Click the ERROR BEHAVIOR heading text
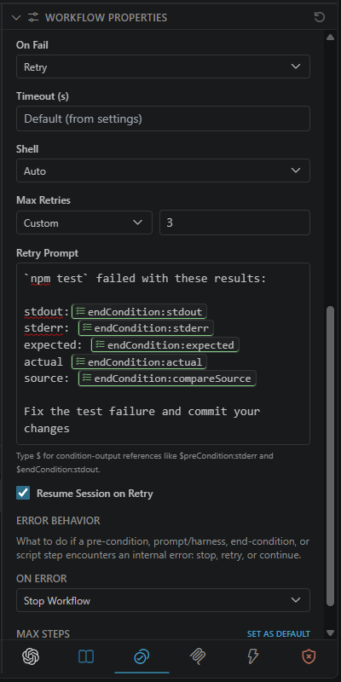 (58, 521)
